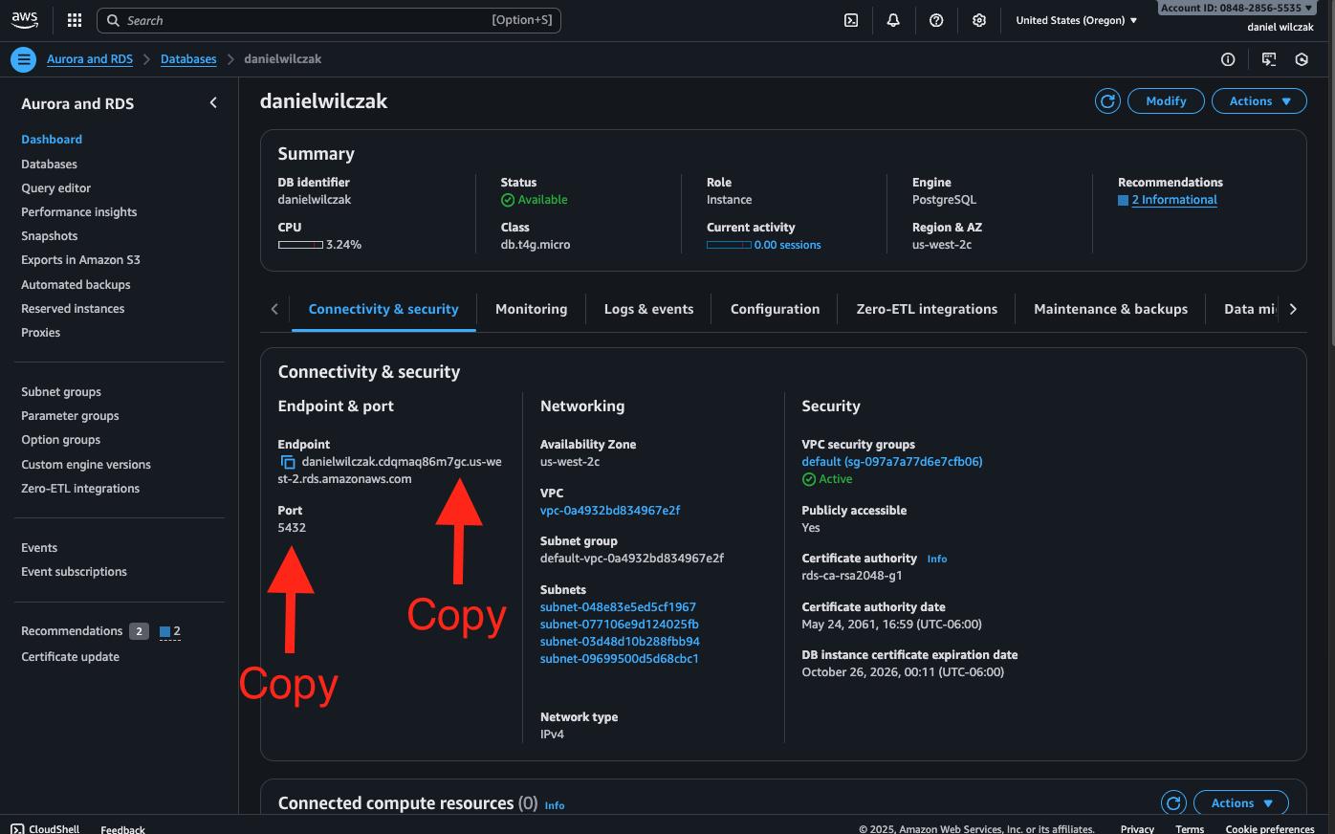
Task: Copy the endpoint with the copy icon
Action: click(x=288, y=463)
